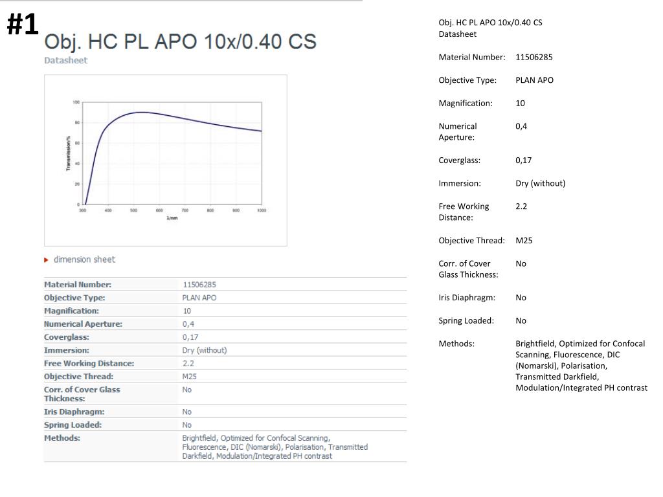This screenshot has height=497, width=663.
Task: Select No in the table's Iris Diaphragm row
Action: [x=187, y=412]
